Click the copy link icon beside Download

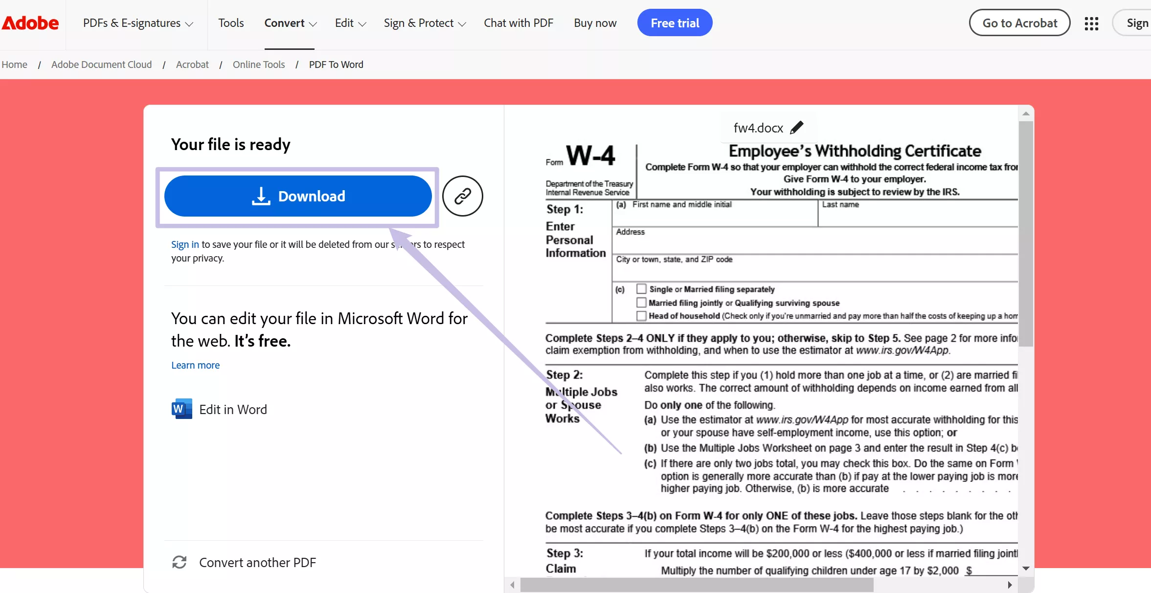point(462,196)
